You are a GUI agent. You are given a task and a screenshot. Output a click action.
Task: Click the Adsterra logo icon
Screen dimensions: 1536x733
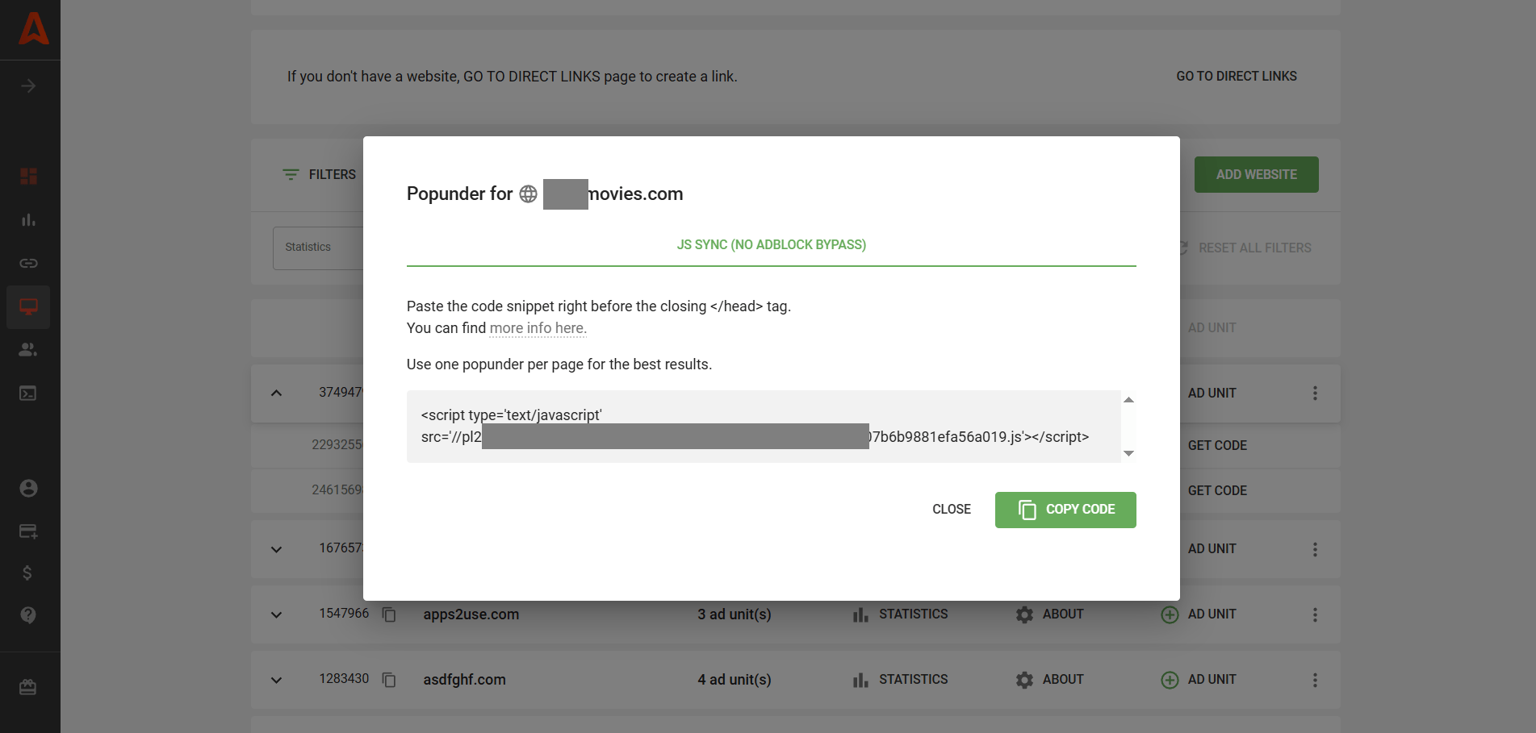[x=33, y=29]
